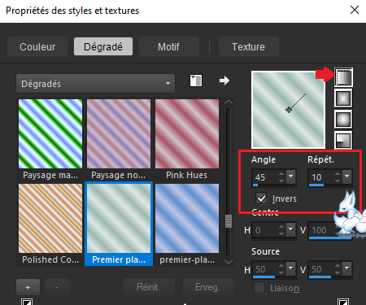366x305 pixels.
Task: Click the plus button to add gradient
Action: click(28, 287)
